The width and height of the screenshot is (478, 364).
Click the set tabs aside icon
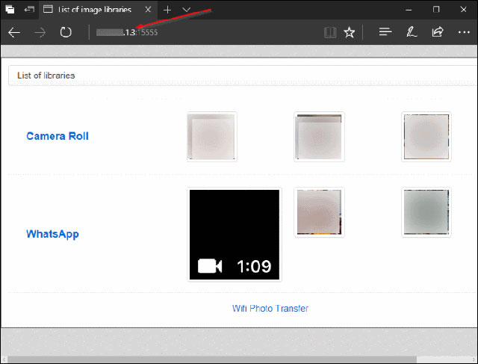tap(28, 10)
